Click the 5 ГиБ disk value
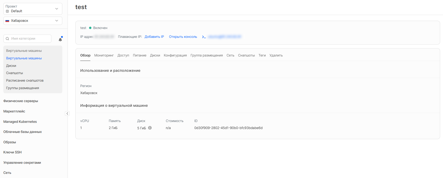The height and width of the screenshot is (178, 443). (142, 128)
